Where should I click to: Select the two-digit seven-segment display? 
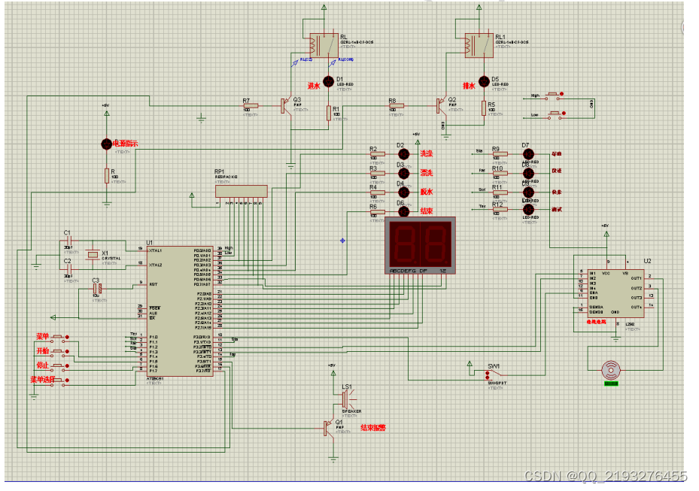coord(420,245)
